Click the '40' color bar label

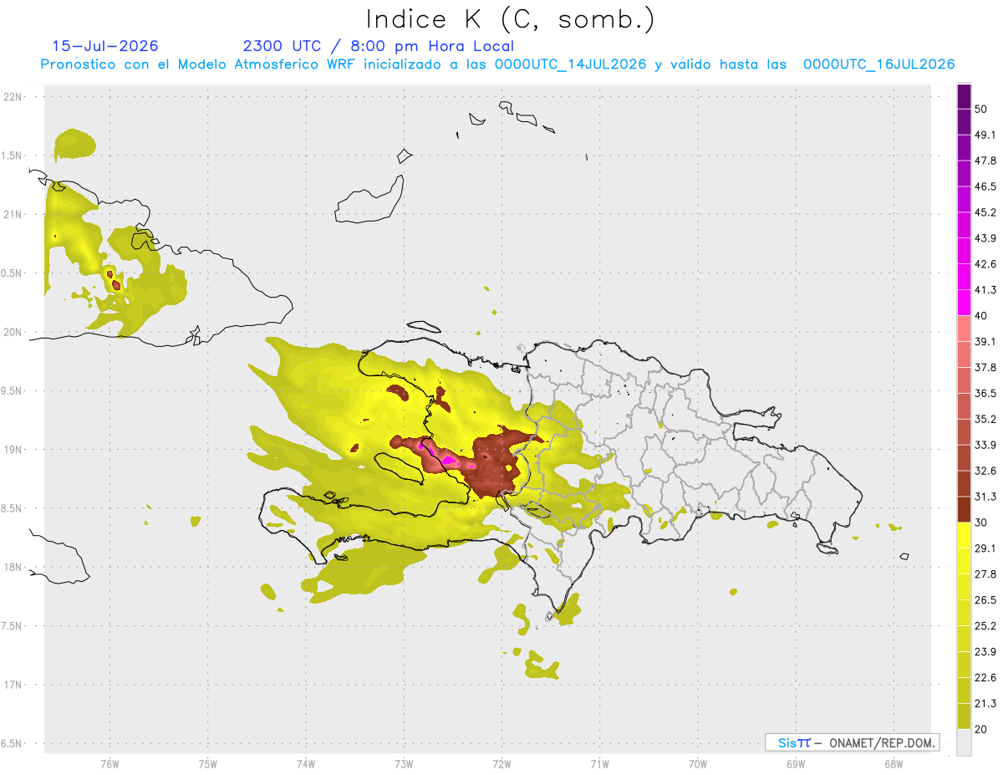tap(981, 316)
